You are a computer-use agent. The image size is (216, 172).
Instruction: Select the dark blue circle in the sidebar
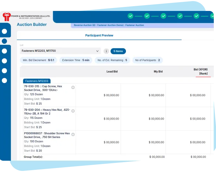[x=4, y=41]
